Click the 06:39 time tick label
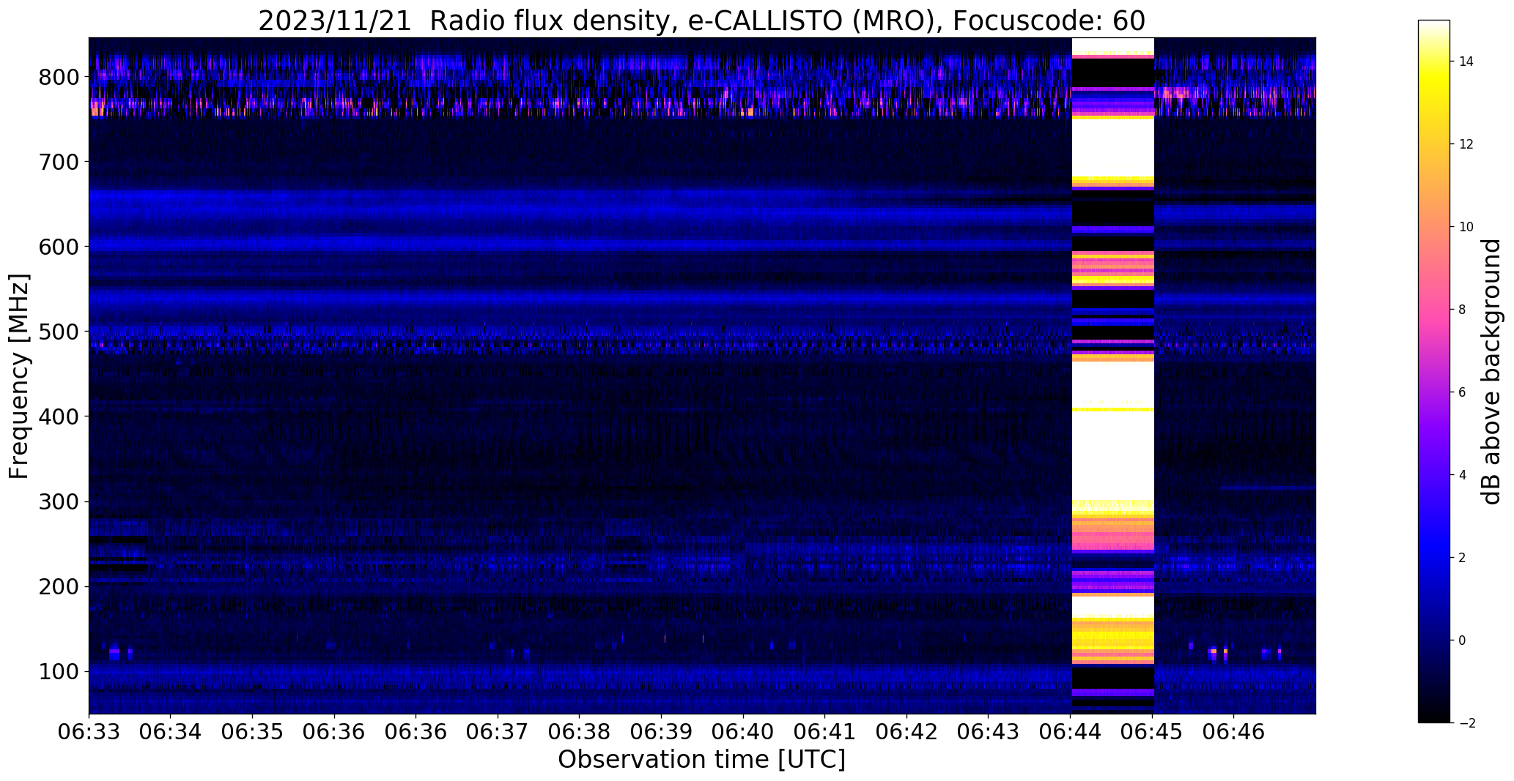 click(662, 733)
